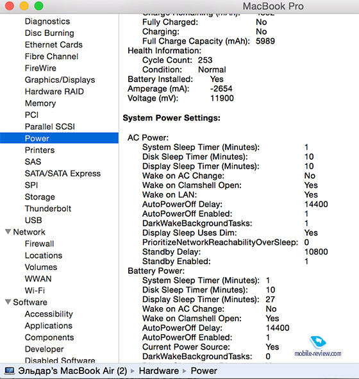
Task: Open Parallel SCSI entry
Action: (x=50, y=127)
